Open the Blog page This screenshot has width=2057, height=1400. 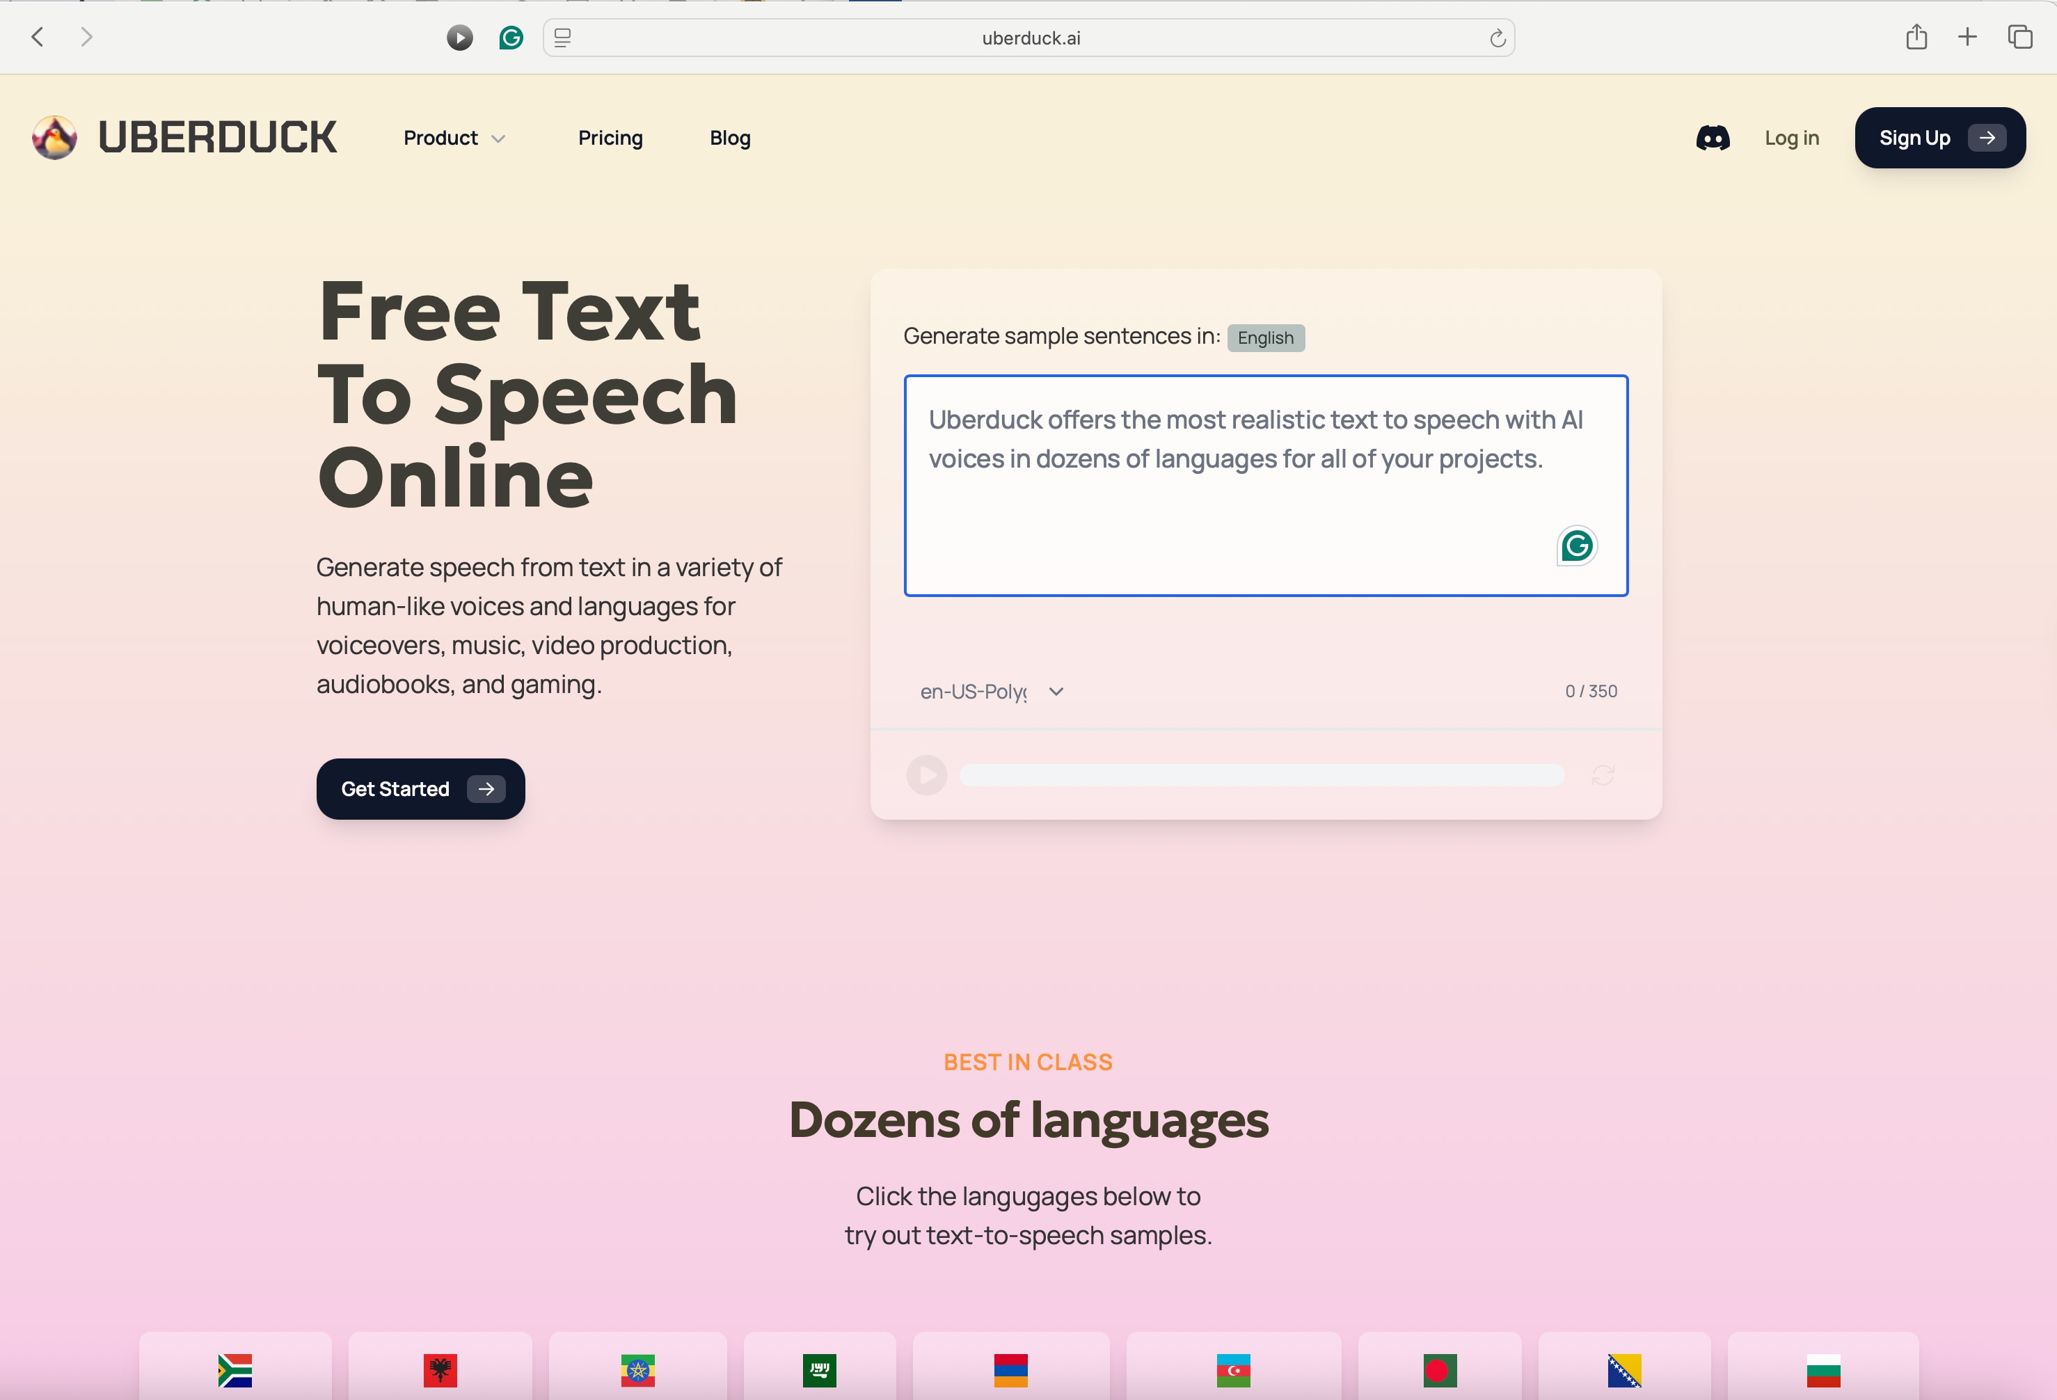[x=729, y=138]
